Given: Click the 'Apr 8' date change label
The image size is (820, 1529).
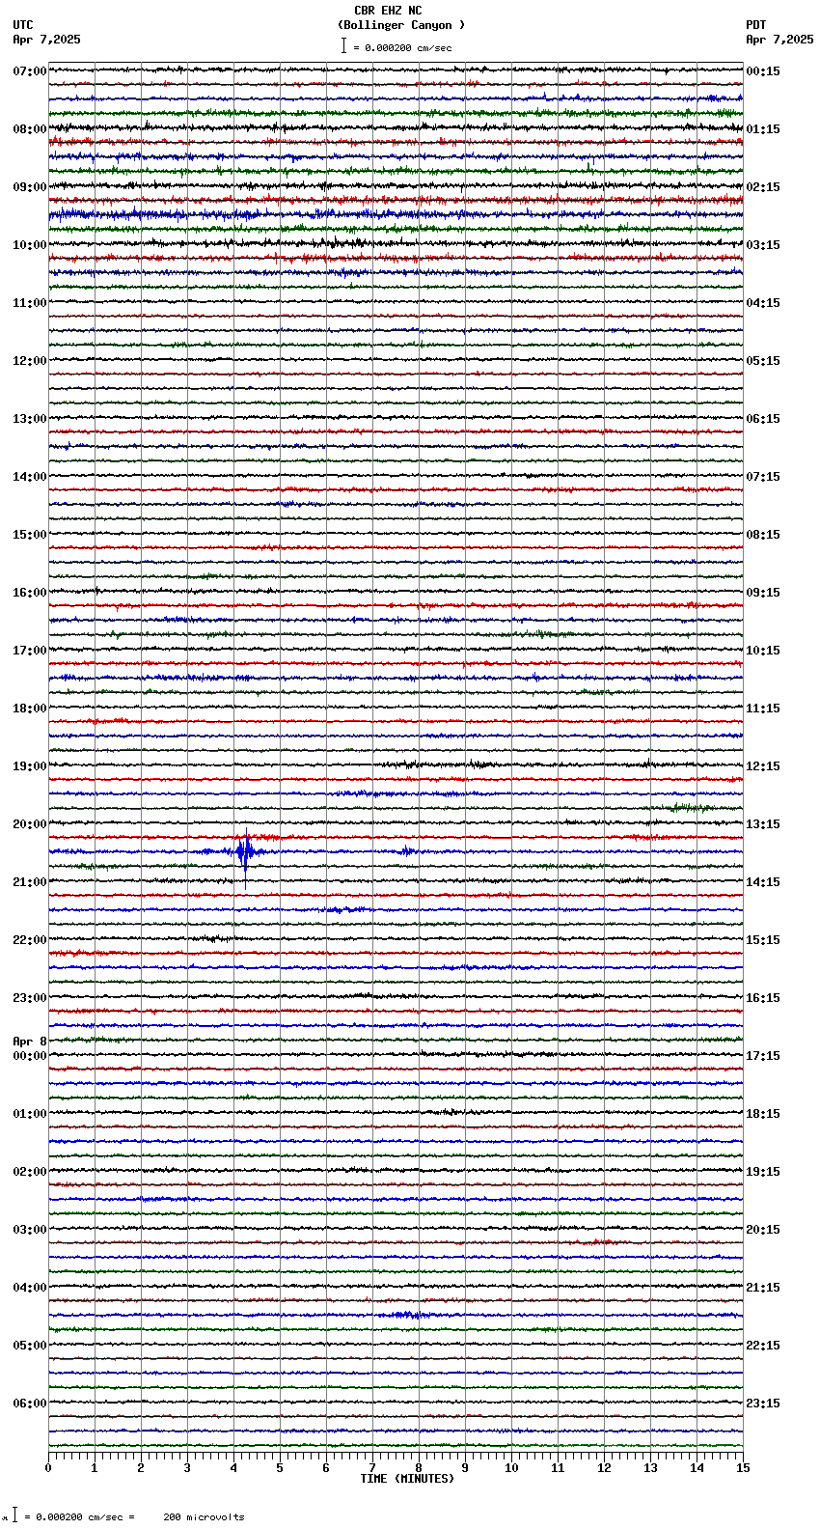Looking at the screenshot, I should (x=30, y=1042).
